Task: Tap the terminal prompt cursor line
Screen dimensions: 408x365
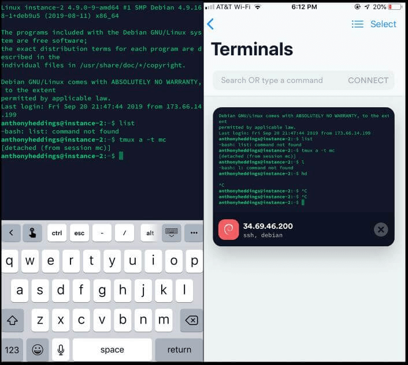Action: tap(62, 156)
